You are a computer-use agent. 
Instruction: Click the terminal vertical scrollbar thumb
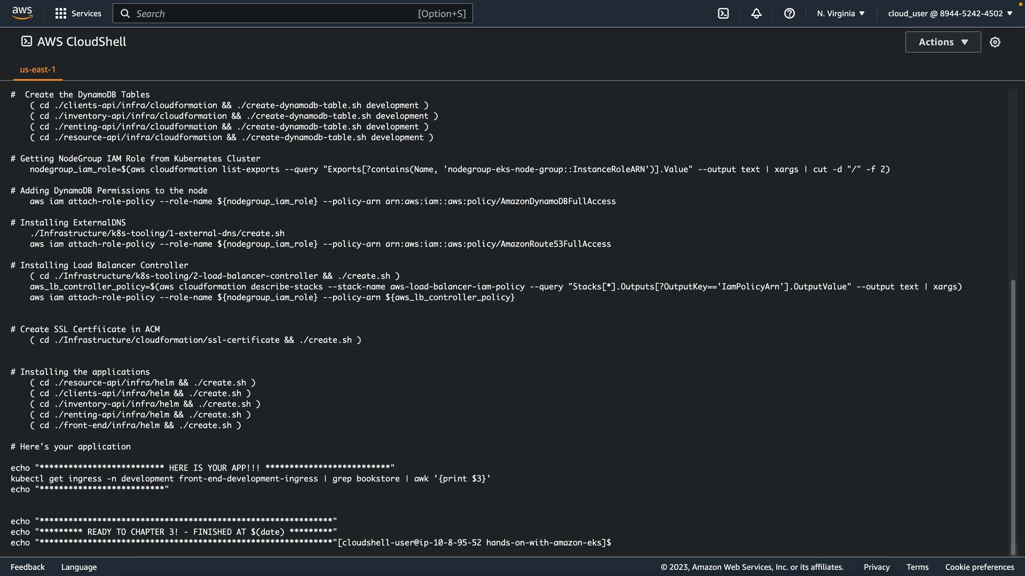[1013, 416]
